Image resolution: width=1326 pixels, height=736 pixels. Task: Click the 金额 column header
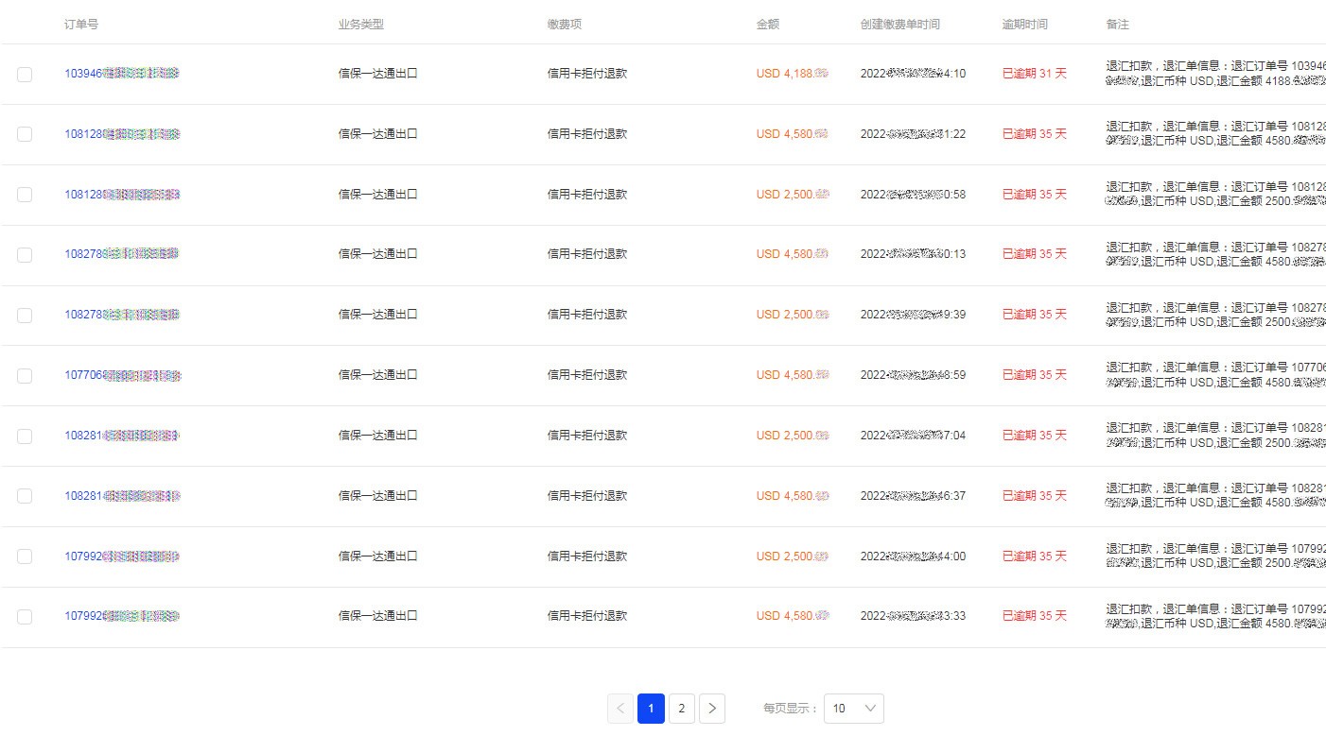[768, 24]
